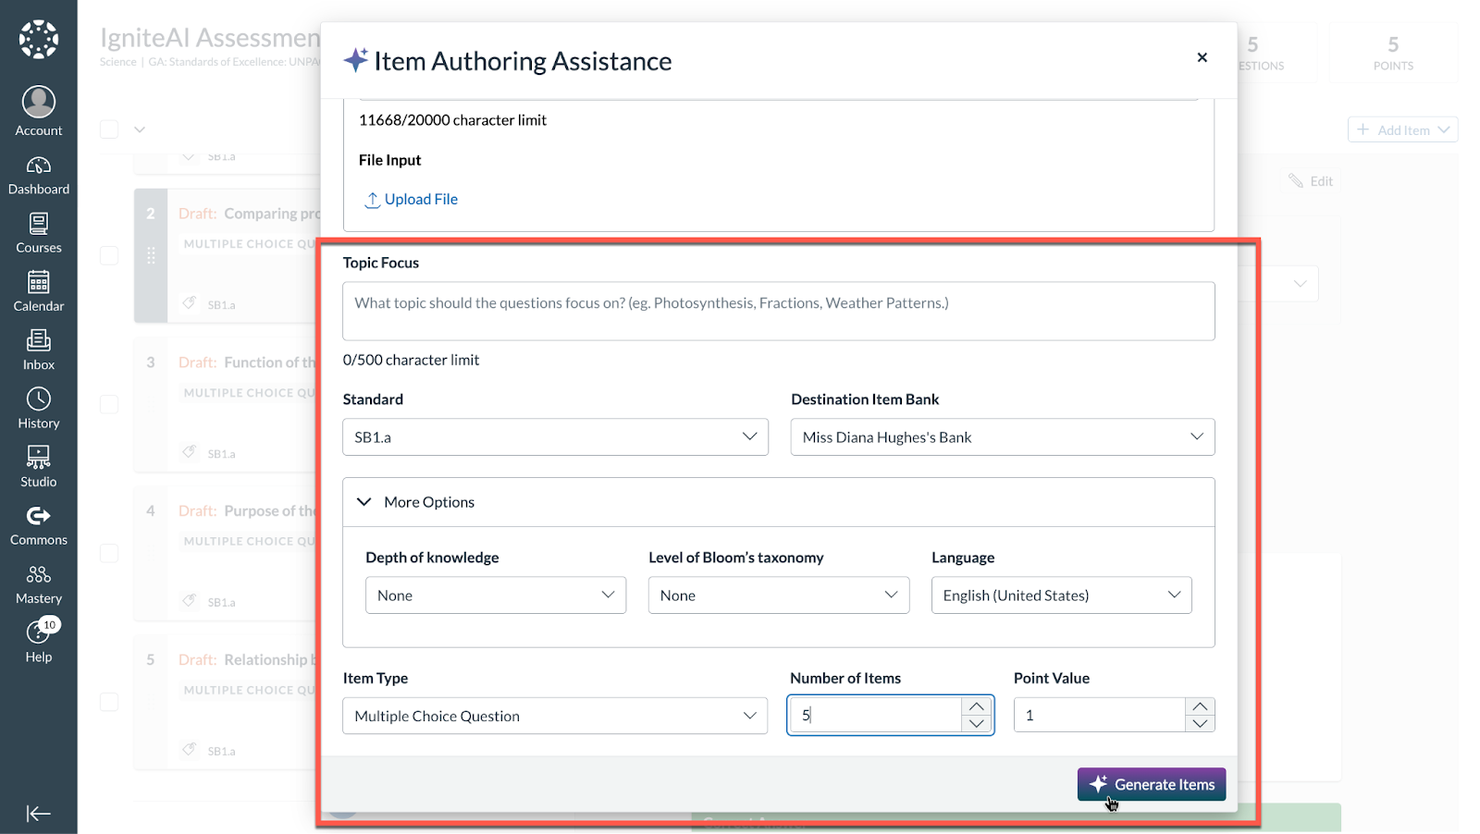Open the Destination Item Bank dropdown
The image size is (1480, 834).
pyautogui.click(x=1003, y=437)
